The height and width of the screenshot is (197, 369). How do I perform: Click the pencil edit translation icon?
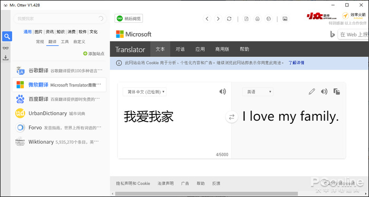[x=312, y=92]
